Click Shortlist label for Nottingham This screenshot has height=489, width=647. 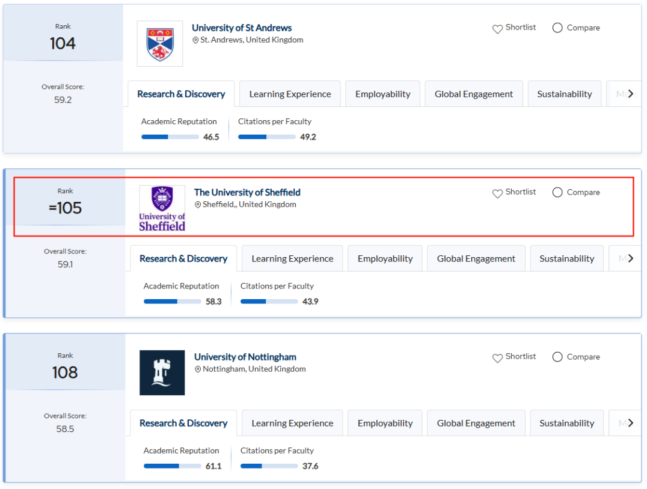point(521,356)
